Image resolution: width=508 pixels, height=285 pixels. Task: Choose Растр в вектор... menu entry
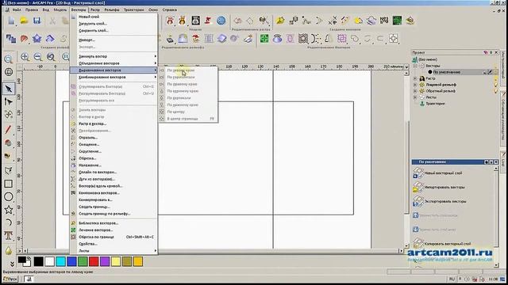[114, 123]
